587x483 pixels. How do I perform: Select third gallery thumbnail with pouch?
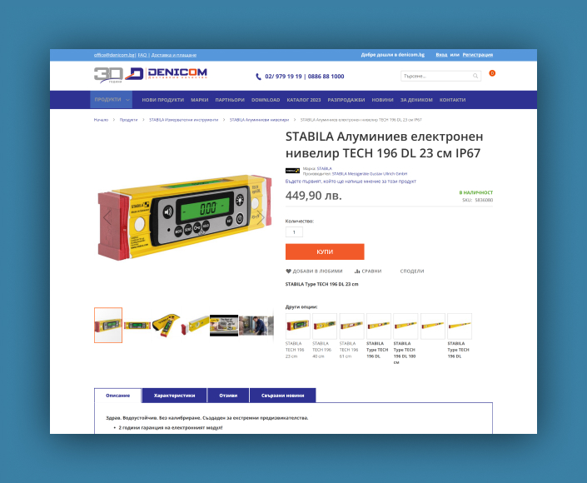pyautogui.click(x=166, y=325)
